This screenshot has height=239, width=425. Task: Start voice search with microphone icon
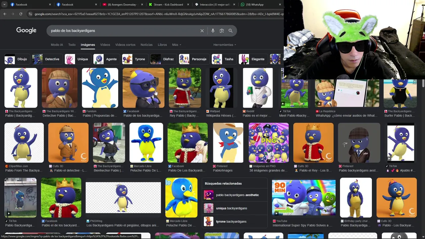[x=213, y=31]
